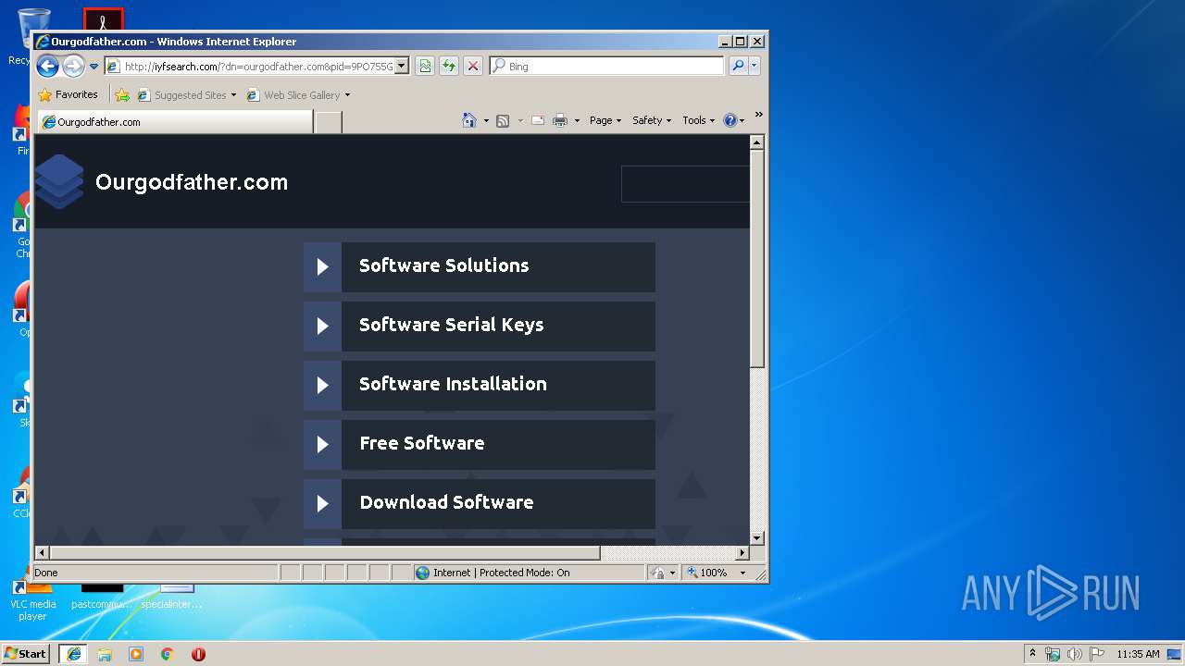The image size is (1185, 666).
Task: Expand the Web Slice Gallery dropdown arrow
Action: [x=347, y=95]
